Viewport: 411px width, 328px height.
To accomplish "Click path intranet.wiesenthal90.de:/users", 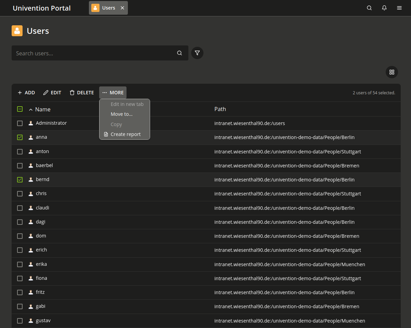I will click(250, 123).
